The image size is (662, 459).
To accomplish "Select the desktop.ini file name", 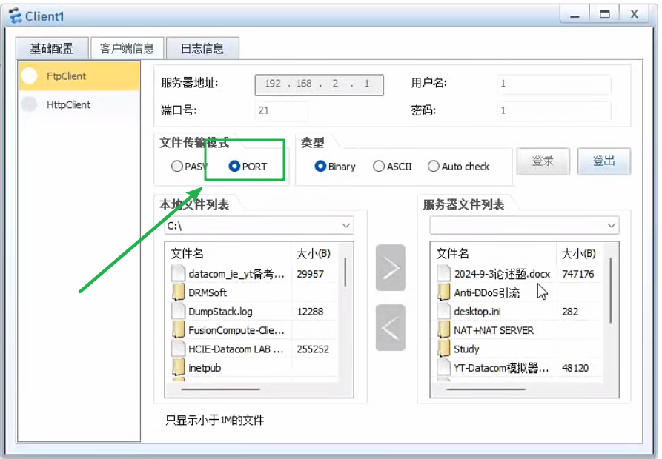I will click(477, 312).
